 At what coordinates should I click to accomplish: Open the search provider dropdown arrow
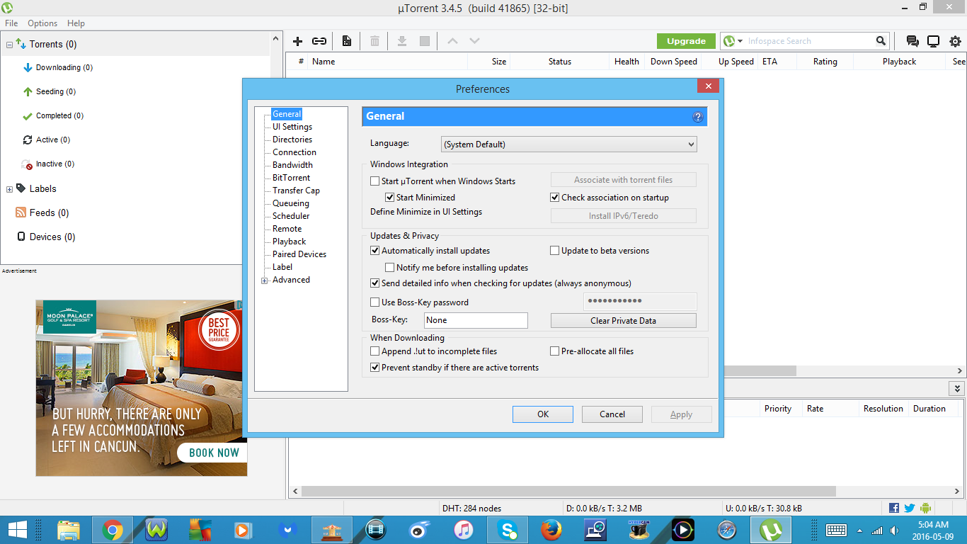click(740, 42)
